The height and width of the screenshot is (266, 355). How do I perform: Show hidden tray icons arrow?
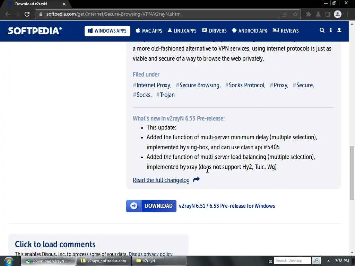328,261
